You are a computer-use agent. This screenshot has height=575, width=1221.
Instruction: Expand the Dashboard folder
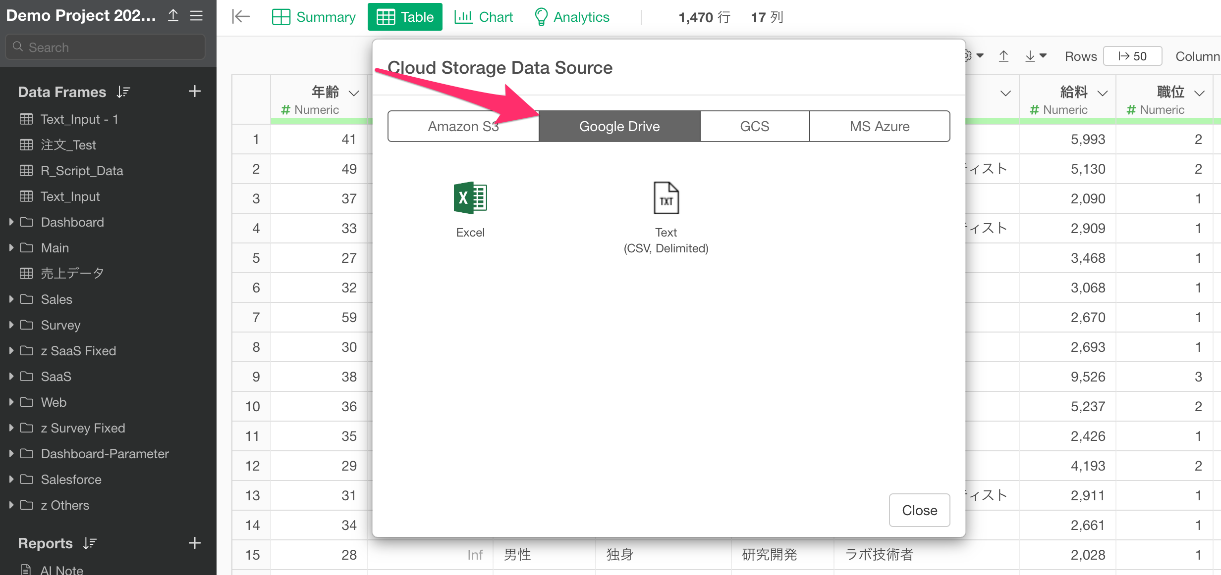click(11, 222)
